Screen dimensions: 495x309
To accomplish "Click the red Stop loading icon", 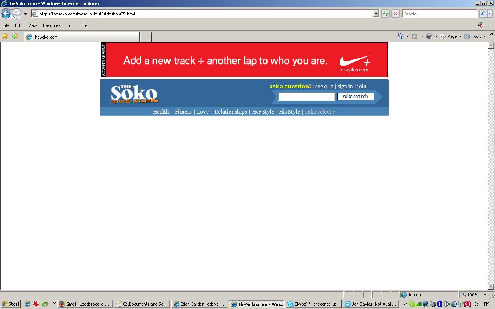I will 395,14.
